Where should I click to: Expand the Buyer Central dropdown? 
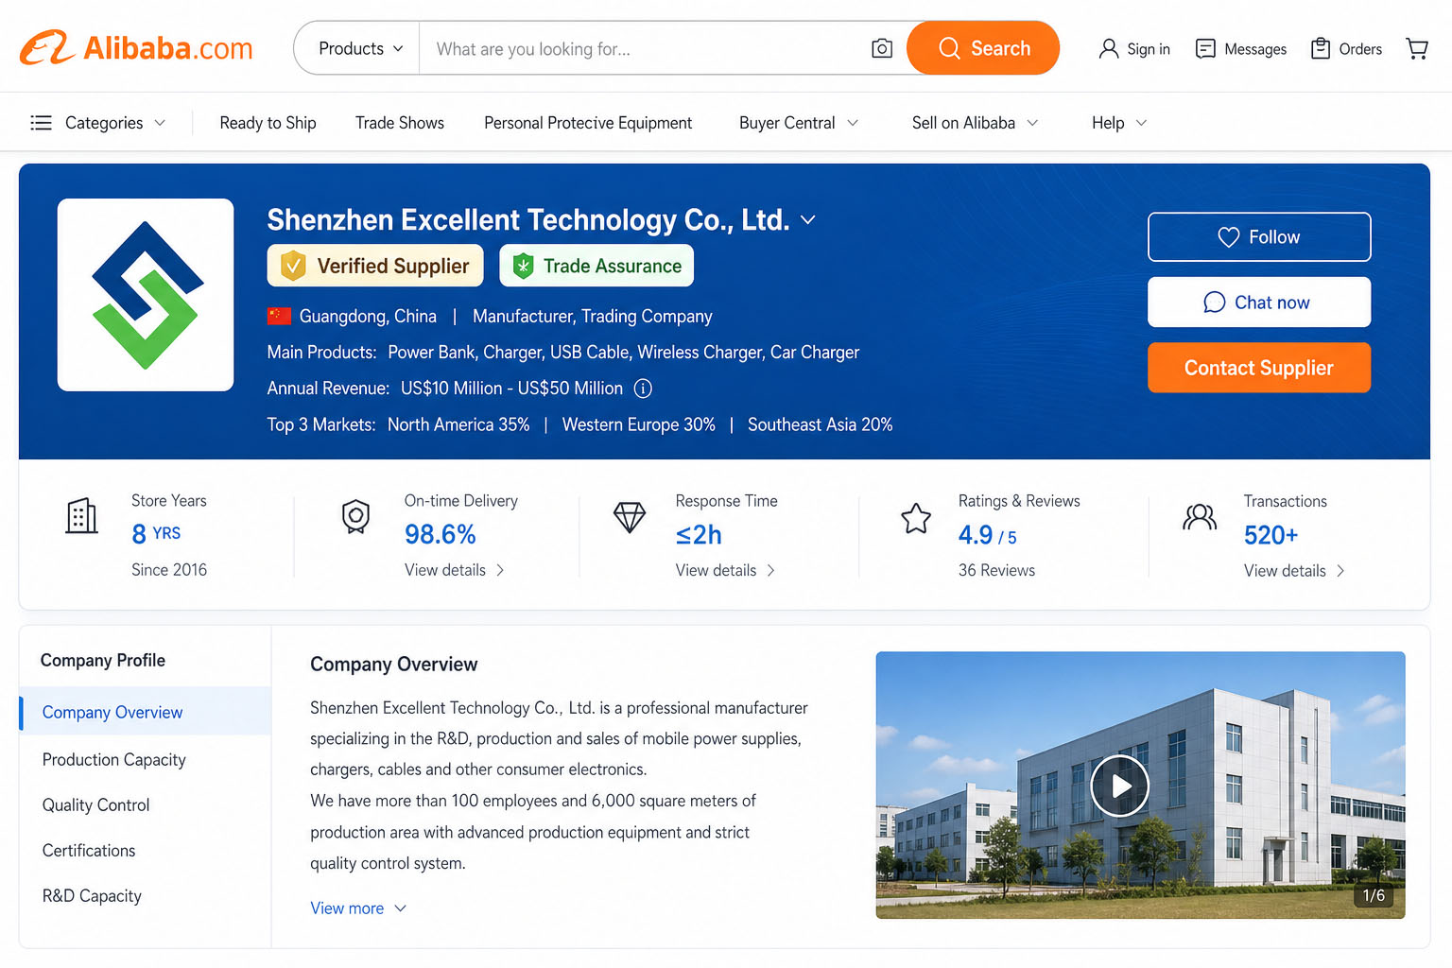coord(799,123)
